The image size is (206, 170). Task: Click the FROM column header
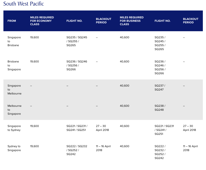tap(12, 21)
